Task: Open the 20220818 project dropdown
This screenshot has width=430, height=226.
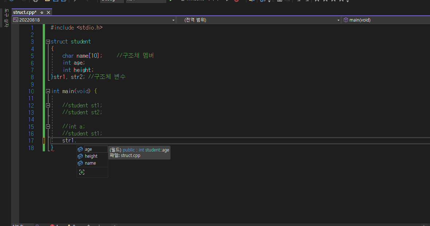Action: tap(94, 20)
